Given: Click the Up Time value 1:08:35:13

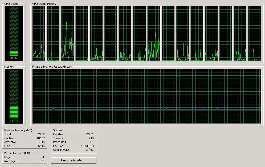Looking at the screenshot, I should pyautogui.click(x=86, y=146).
